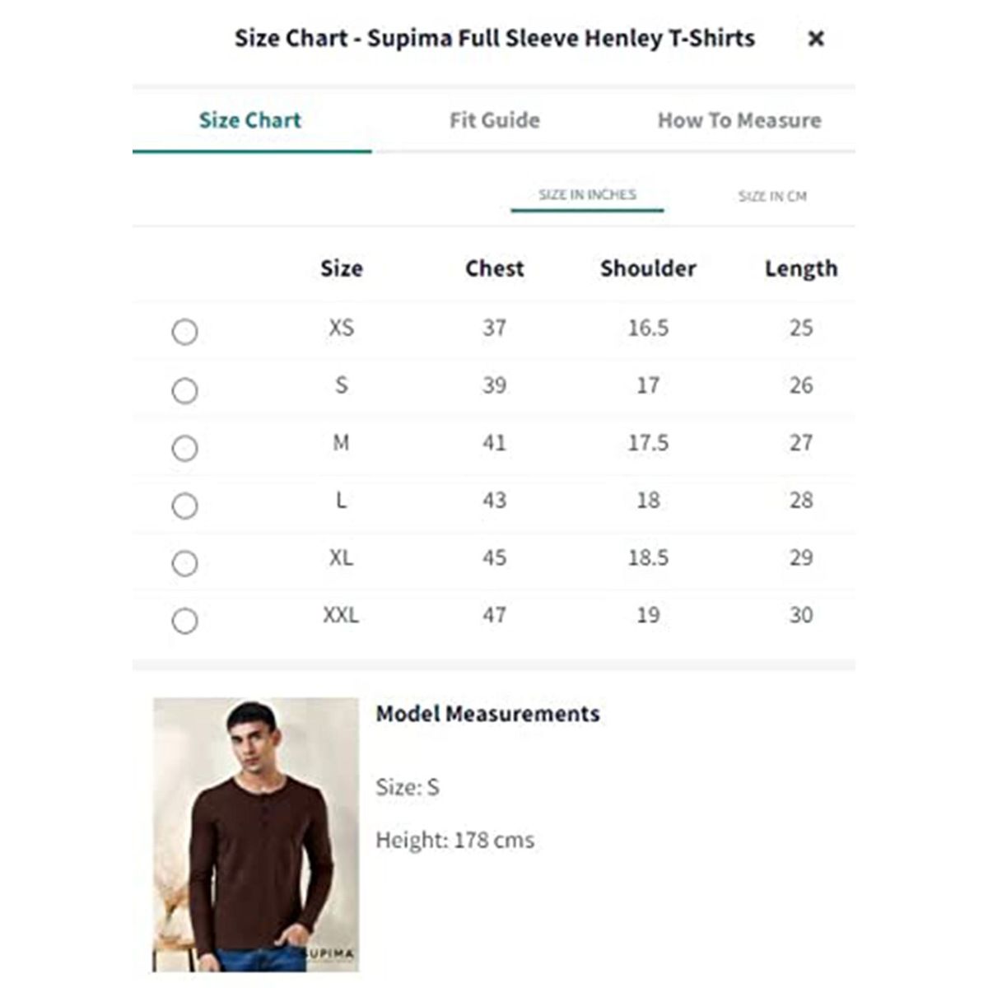Show sizes in inches
The height and width of the screenshot is (988, 988).
pos(587,195)
